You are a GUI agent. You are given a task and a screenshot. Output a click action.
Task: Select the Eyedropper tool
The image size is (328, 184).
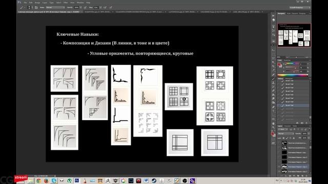click(x=273, y=70)
